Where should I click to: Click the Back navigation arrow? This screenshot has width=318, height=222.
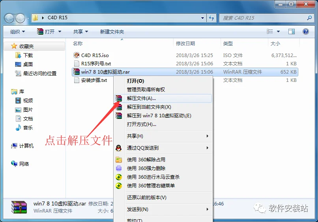pos(9,18)
